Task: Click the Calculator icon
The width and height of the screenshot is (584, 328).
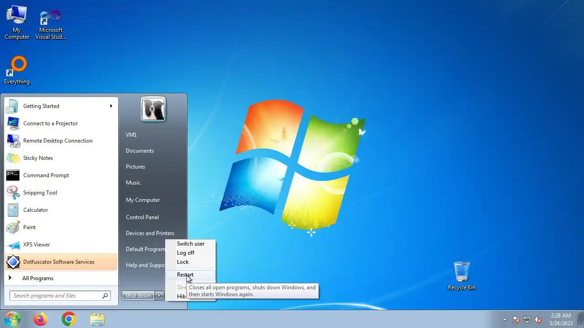Action: 13,210
